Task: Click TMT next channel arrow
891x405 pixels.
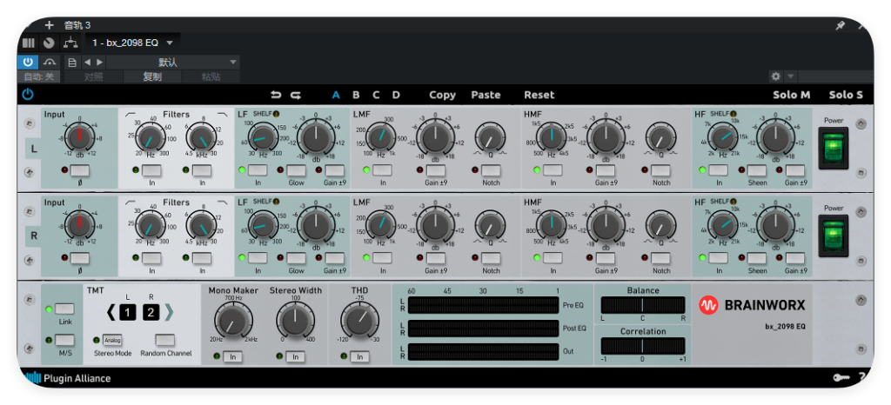Action: tap(169, 311)
